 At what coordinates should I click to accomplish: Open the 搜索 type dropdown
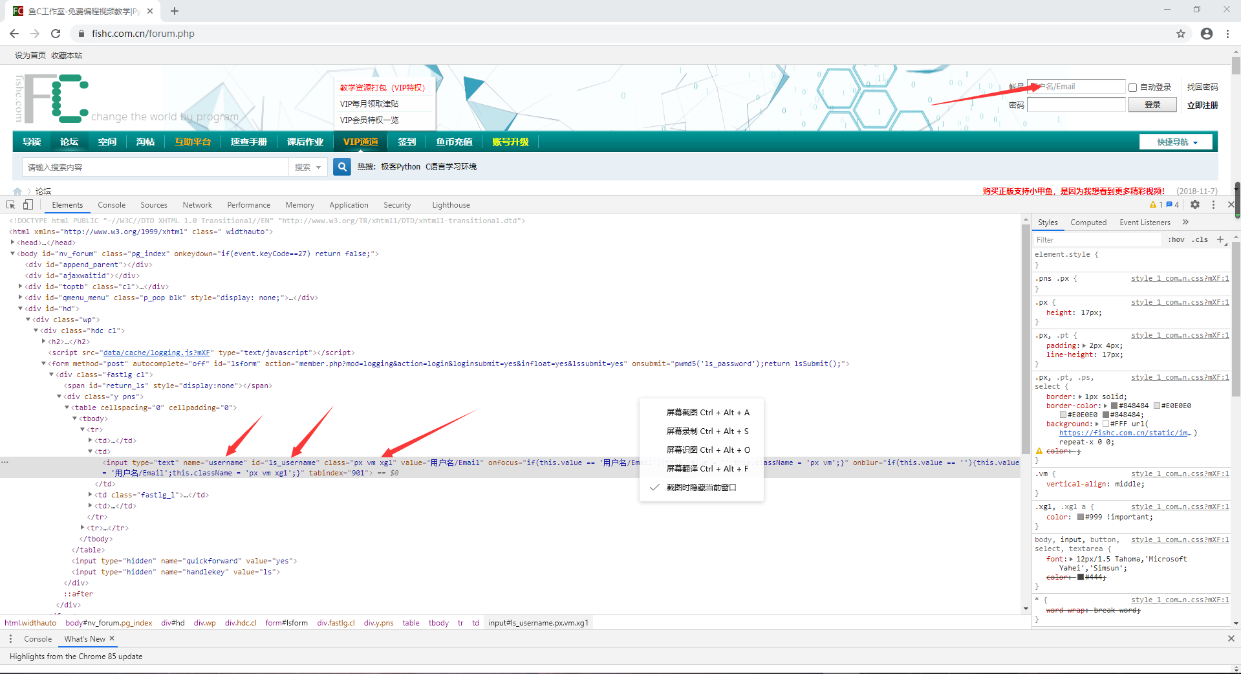point(308,167)
